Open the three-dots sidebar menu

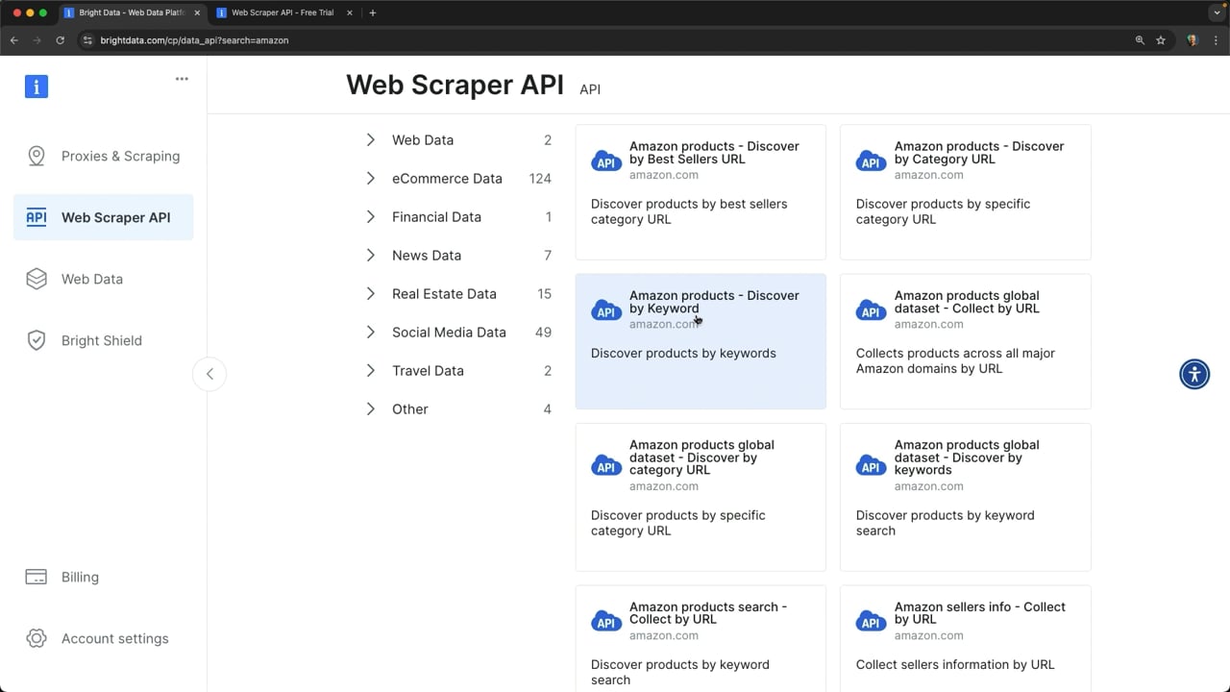point(182,79)
